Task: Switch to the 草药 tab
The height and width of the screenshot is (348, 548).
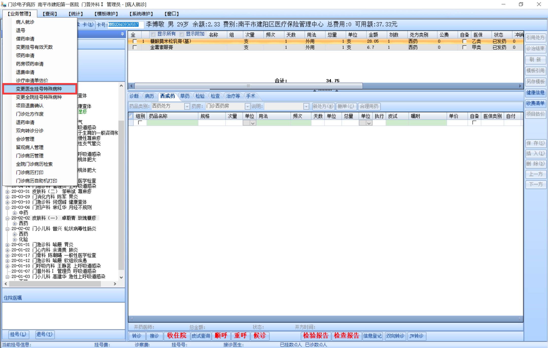Action: point(185,96)
